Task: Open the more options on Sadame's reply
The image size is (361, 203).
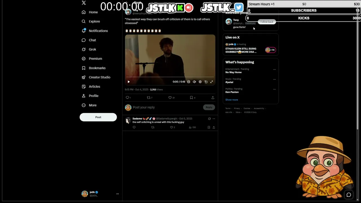Action: point(214,119)
